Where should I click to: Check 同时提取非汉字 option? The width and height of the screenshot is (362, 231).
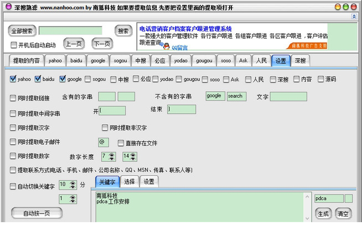point(105,128)
